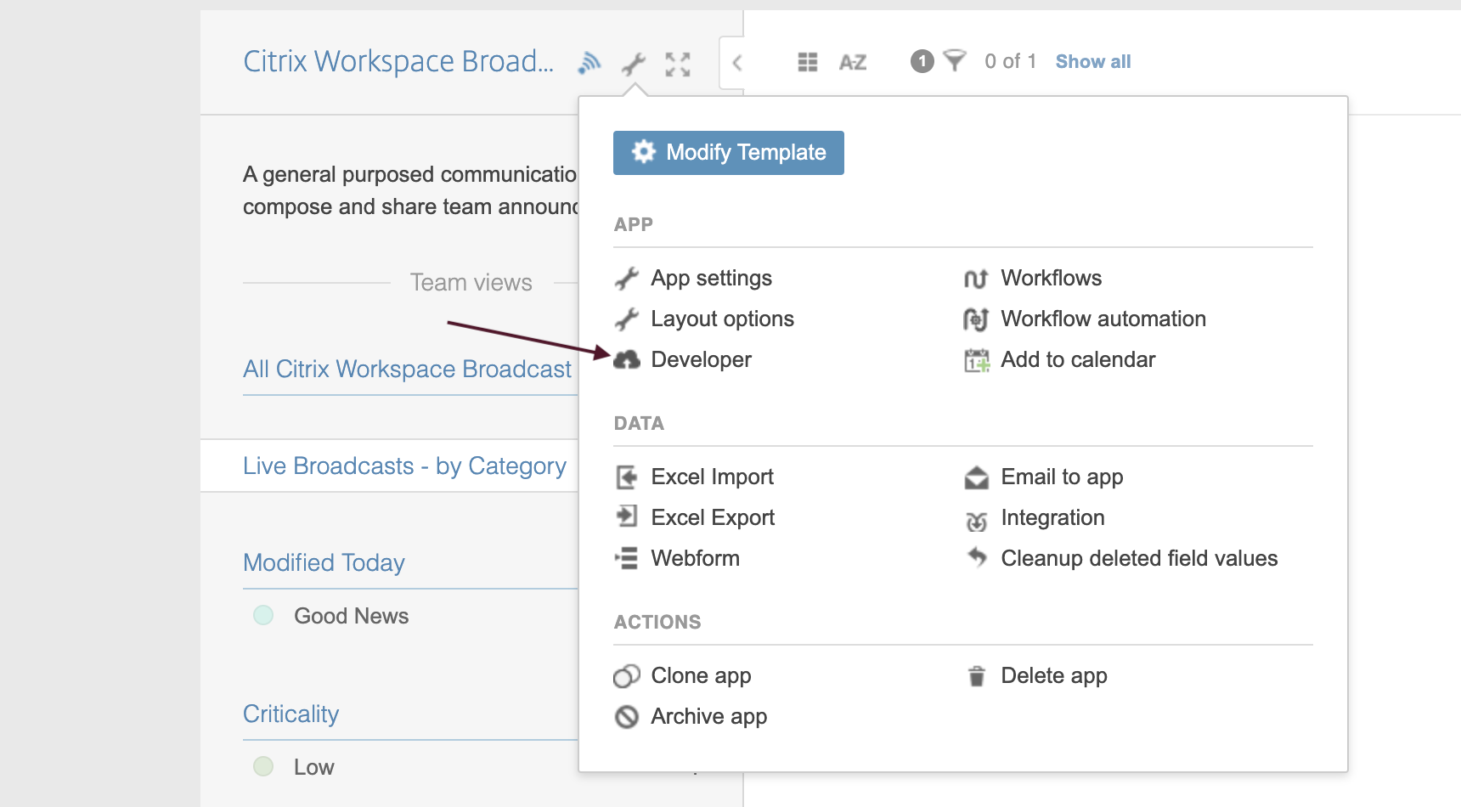This screenshot has width=1461, height=807.
Task: Click the Modified Today heading link
Action: pyautogui.click(x=324, y=563)
